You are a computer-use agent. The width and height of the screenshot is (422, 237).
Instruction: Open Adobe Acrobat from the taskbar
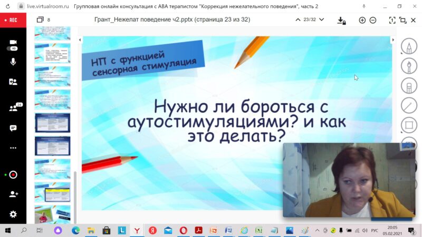[x=199, y=230]
